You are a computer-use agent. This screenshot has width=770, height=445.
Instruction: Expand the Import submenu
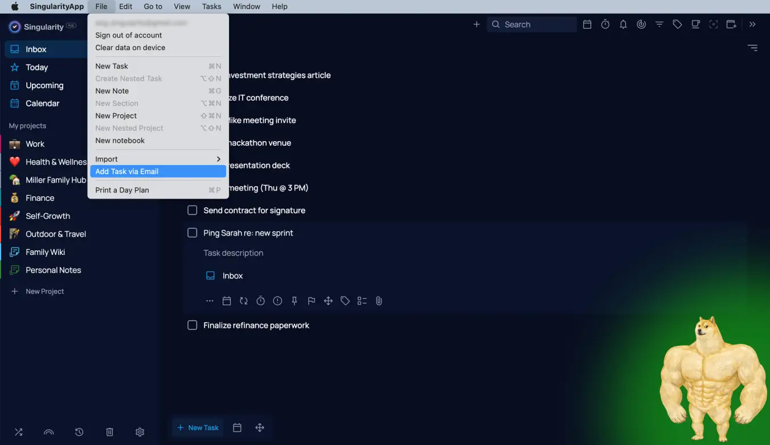click(x=158, y=159)
